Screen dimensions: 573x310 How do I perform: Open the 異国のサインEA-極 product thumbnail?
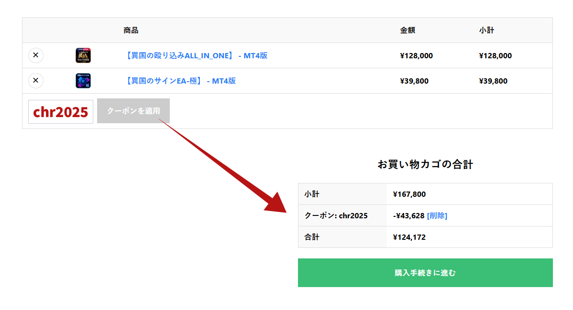(83, 81)
